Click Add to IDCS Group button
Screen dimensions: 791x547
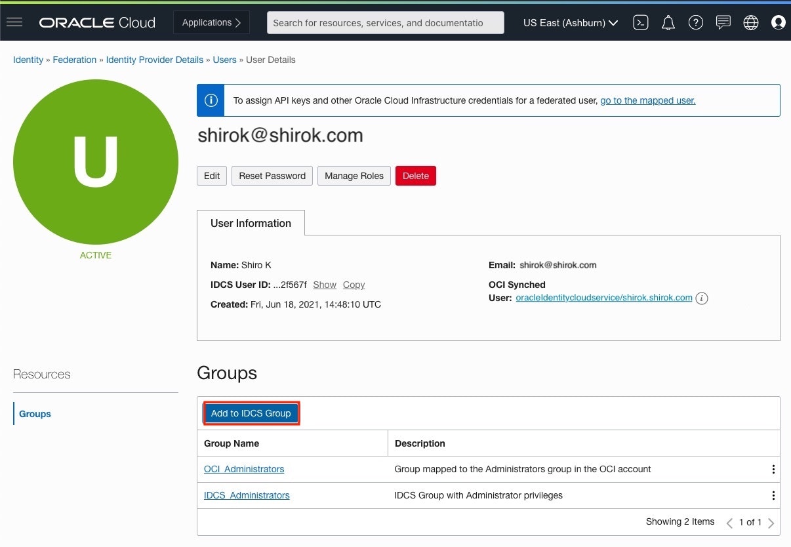(251, 413)
